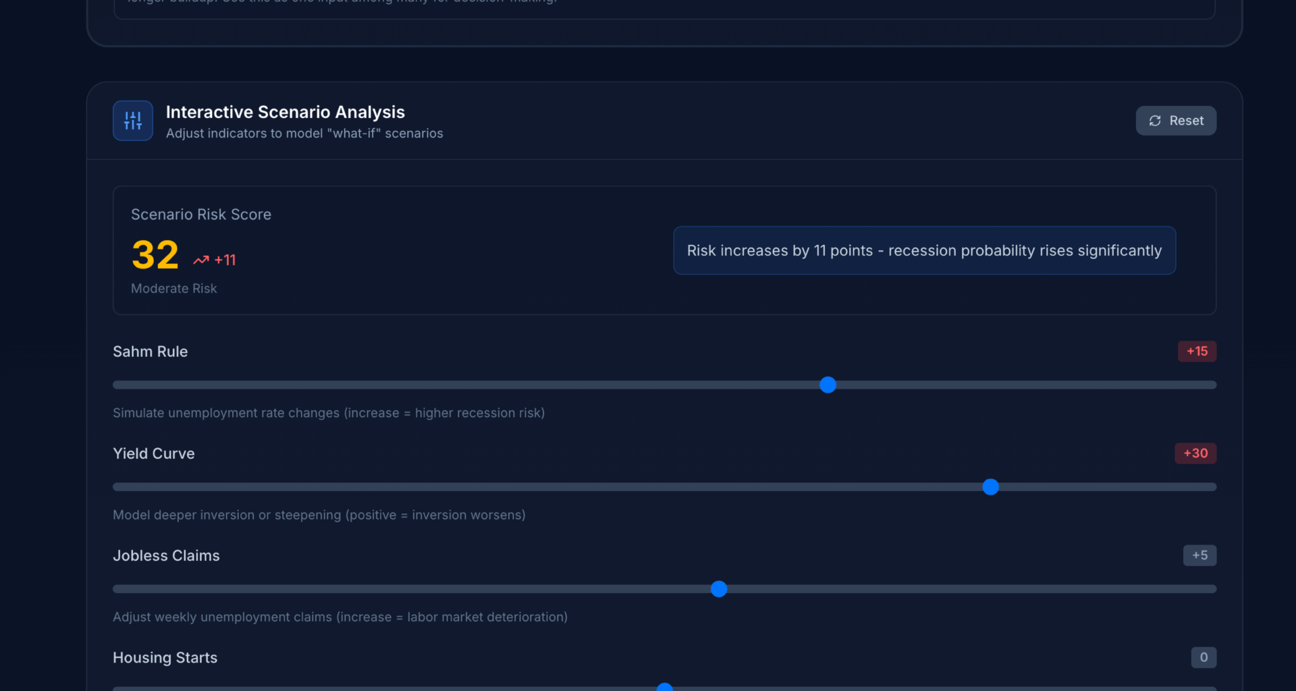Click the +30 badge beside Yield Curve

[1195, 453]
